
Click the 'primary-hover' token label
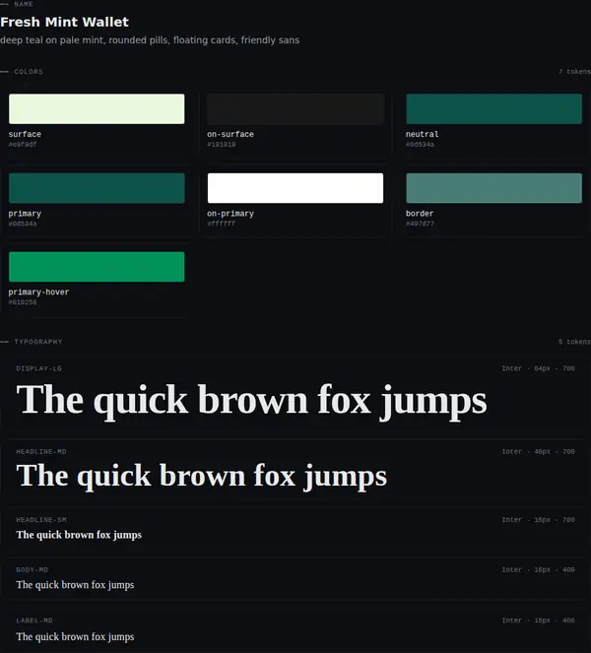[38, 292]
